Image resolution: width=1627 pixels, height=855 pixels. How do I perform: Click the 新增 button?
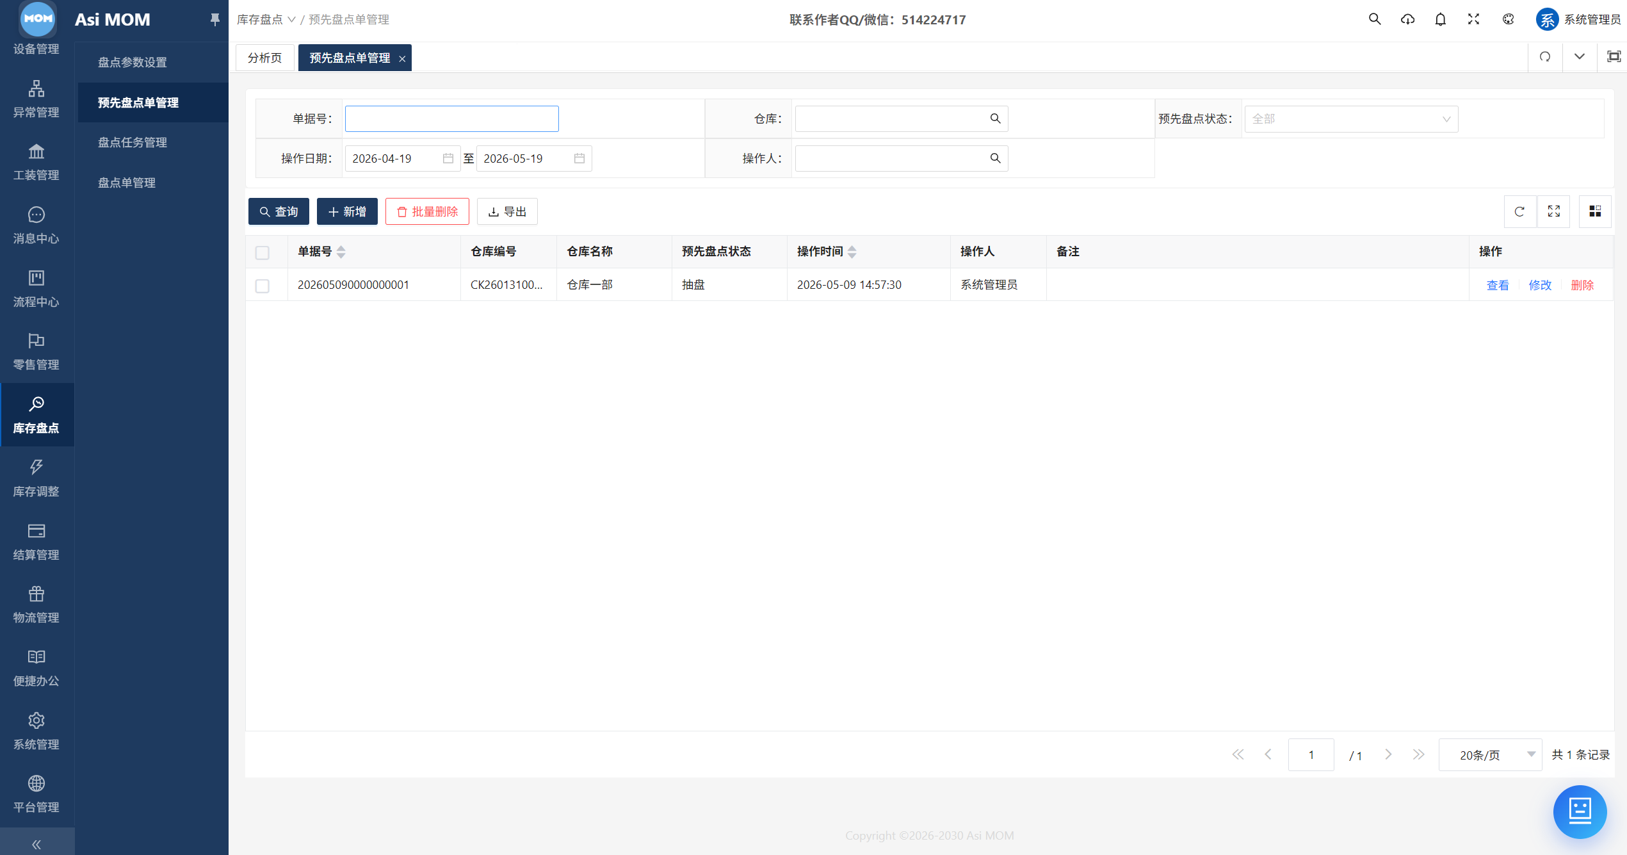[347, 211]
